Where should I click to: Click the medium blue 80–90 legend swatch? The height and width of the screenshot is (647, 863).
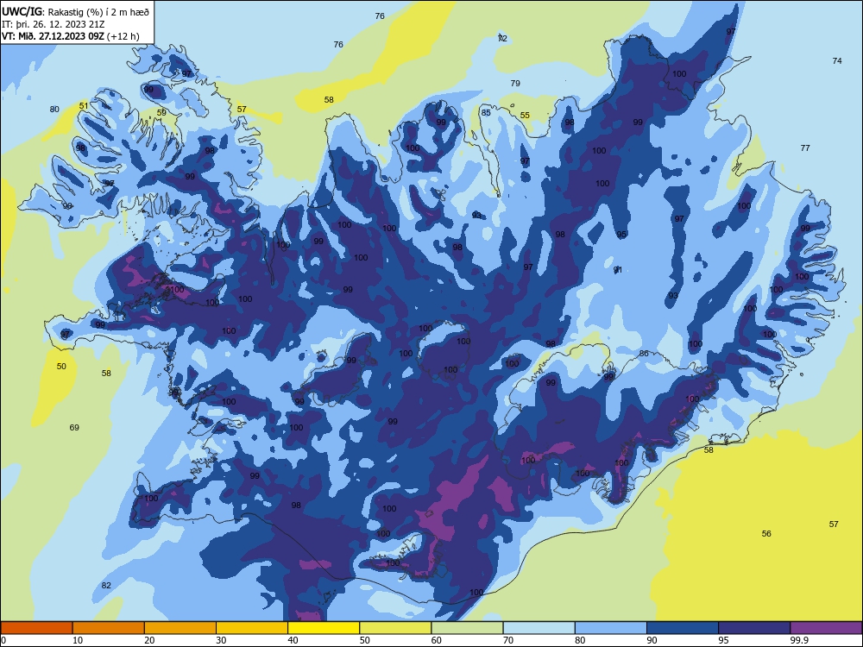pyautogui.click(x=611, y=628)
